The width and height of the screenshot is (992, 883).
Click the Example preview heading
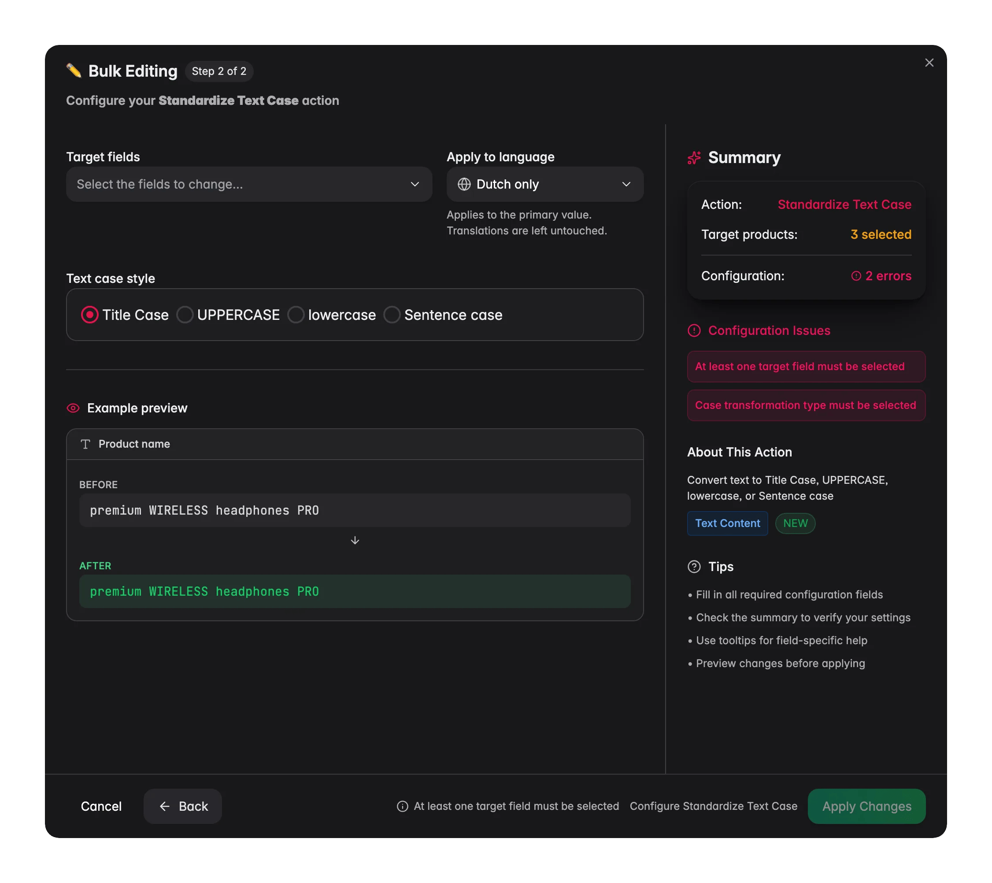pyautogui.click(x=137, y=408)
